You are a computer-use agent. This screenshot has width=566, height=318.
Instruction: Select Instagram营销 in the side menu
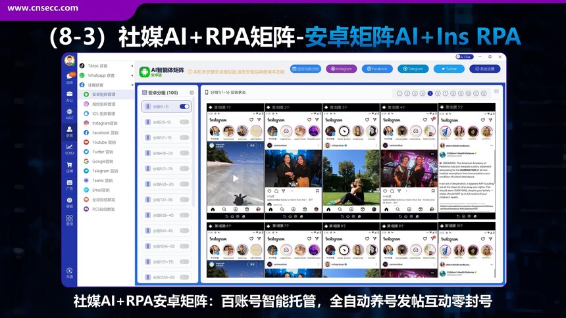(x=105, y=123)
